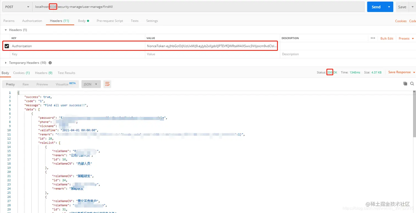Toggle the wrap lines icon

tap(107, 84)
